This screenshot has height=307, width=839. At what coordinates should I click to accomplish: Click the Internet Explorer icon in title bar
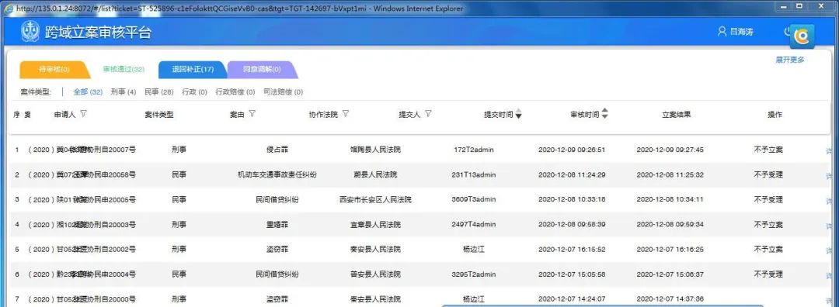9,9
